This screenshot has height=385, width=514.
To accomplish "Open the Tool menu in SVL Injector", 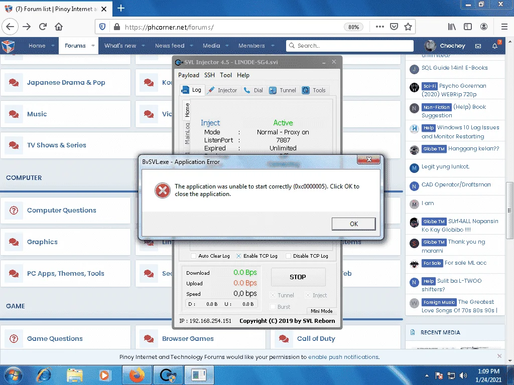I will 225,75.
